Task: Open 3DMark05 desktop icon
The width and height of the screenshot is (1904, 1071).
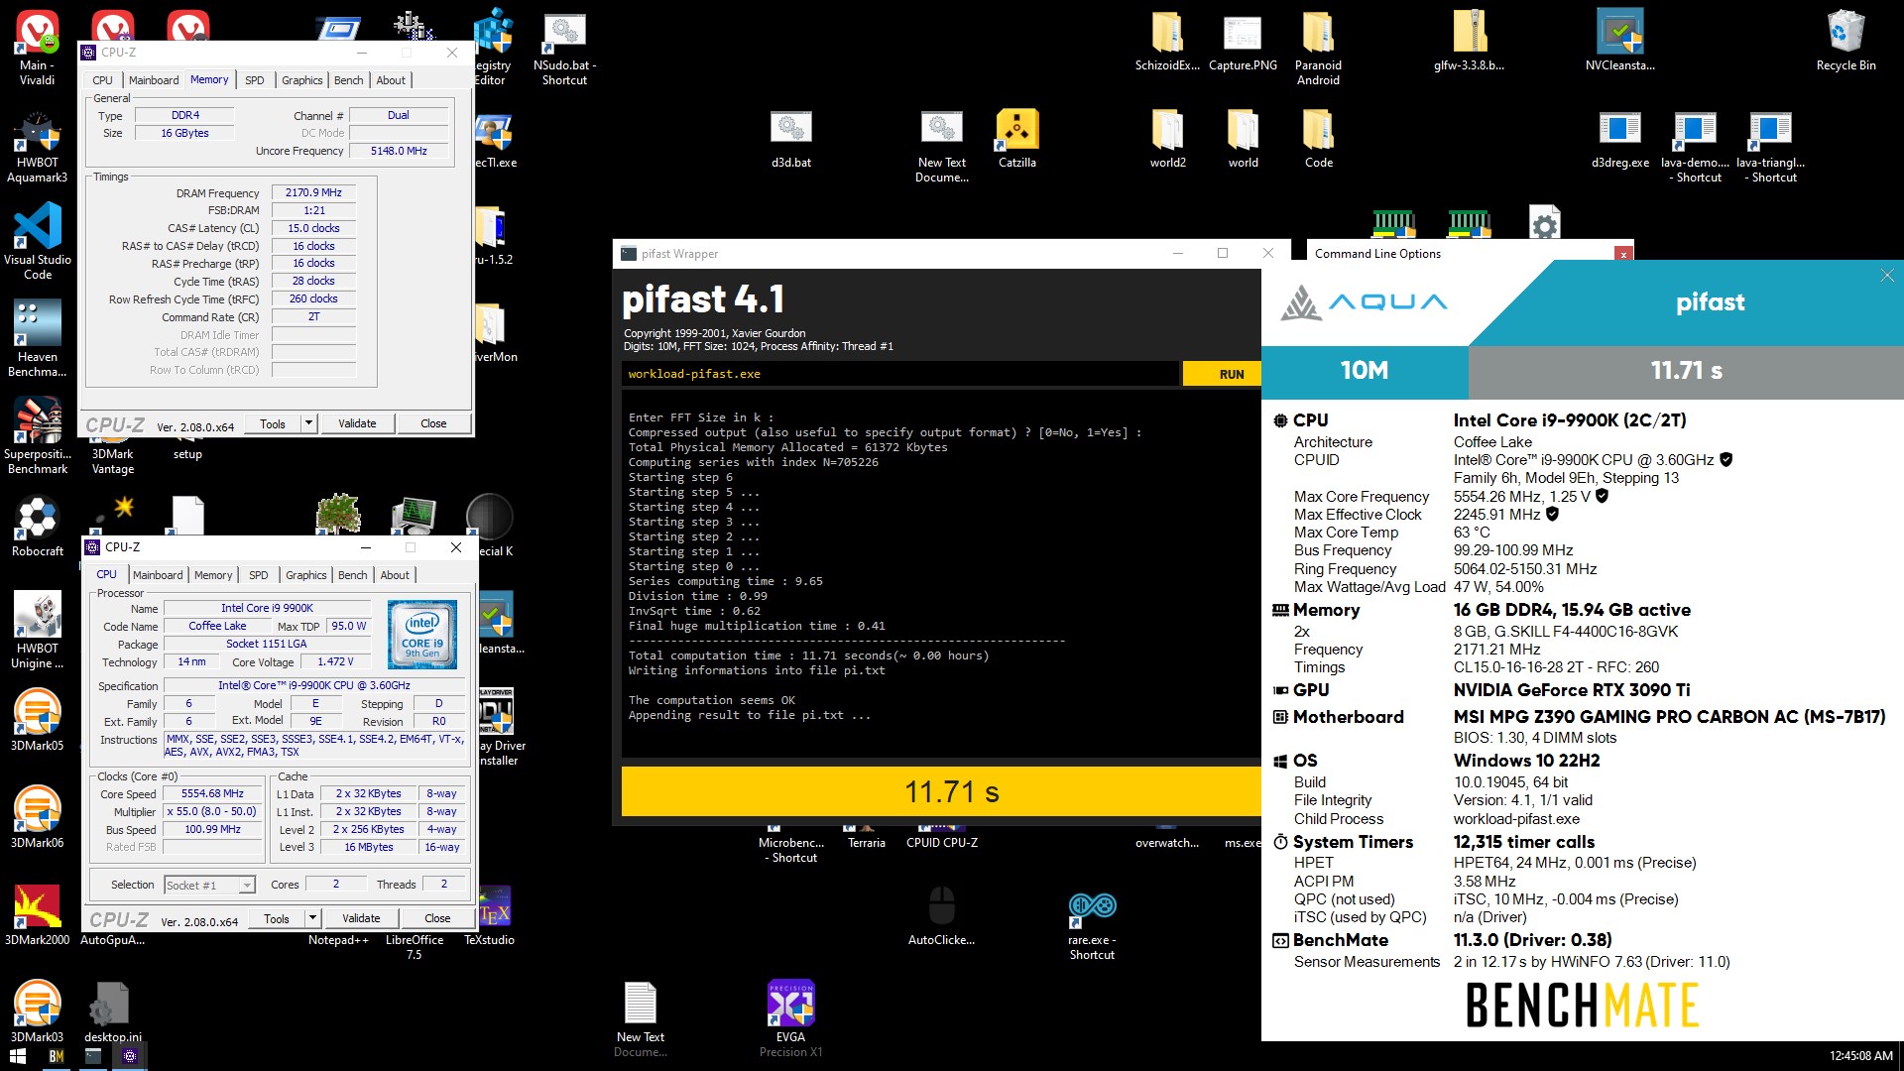Action: (x=38, y=720)
